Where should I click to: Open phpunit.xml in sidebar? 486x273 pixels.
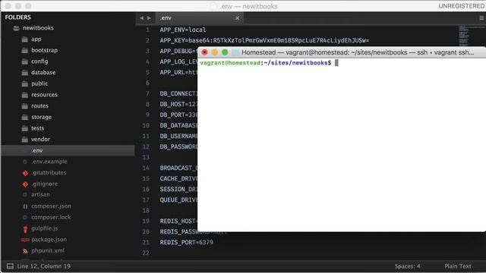(48, 251)
